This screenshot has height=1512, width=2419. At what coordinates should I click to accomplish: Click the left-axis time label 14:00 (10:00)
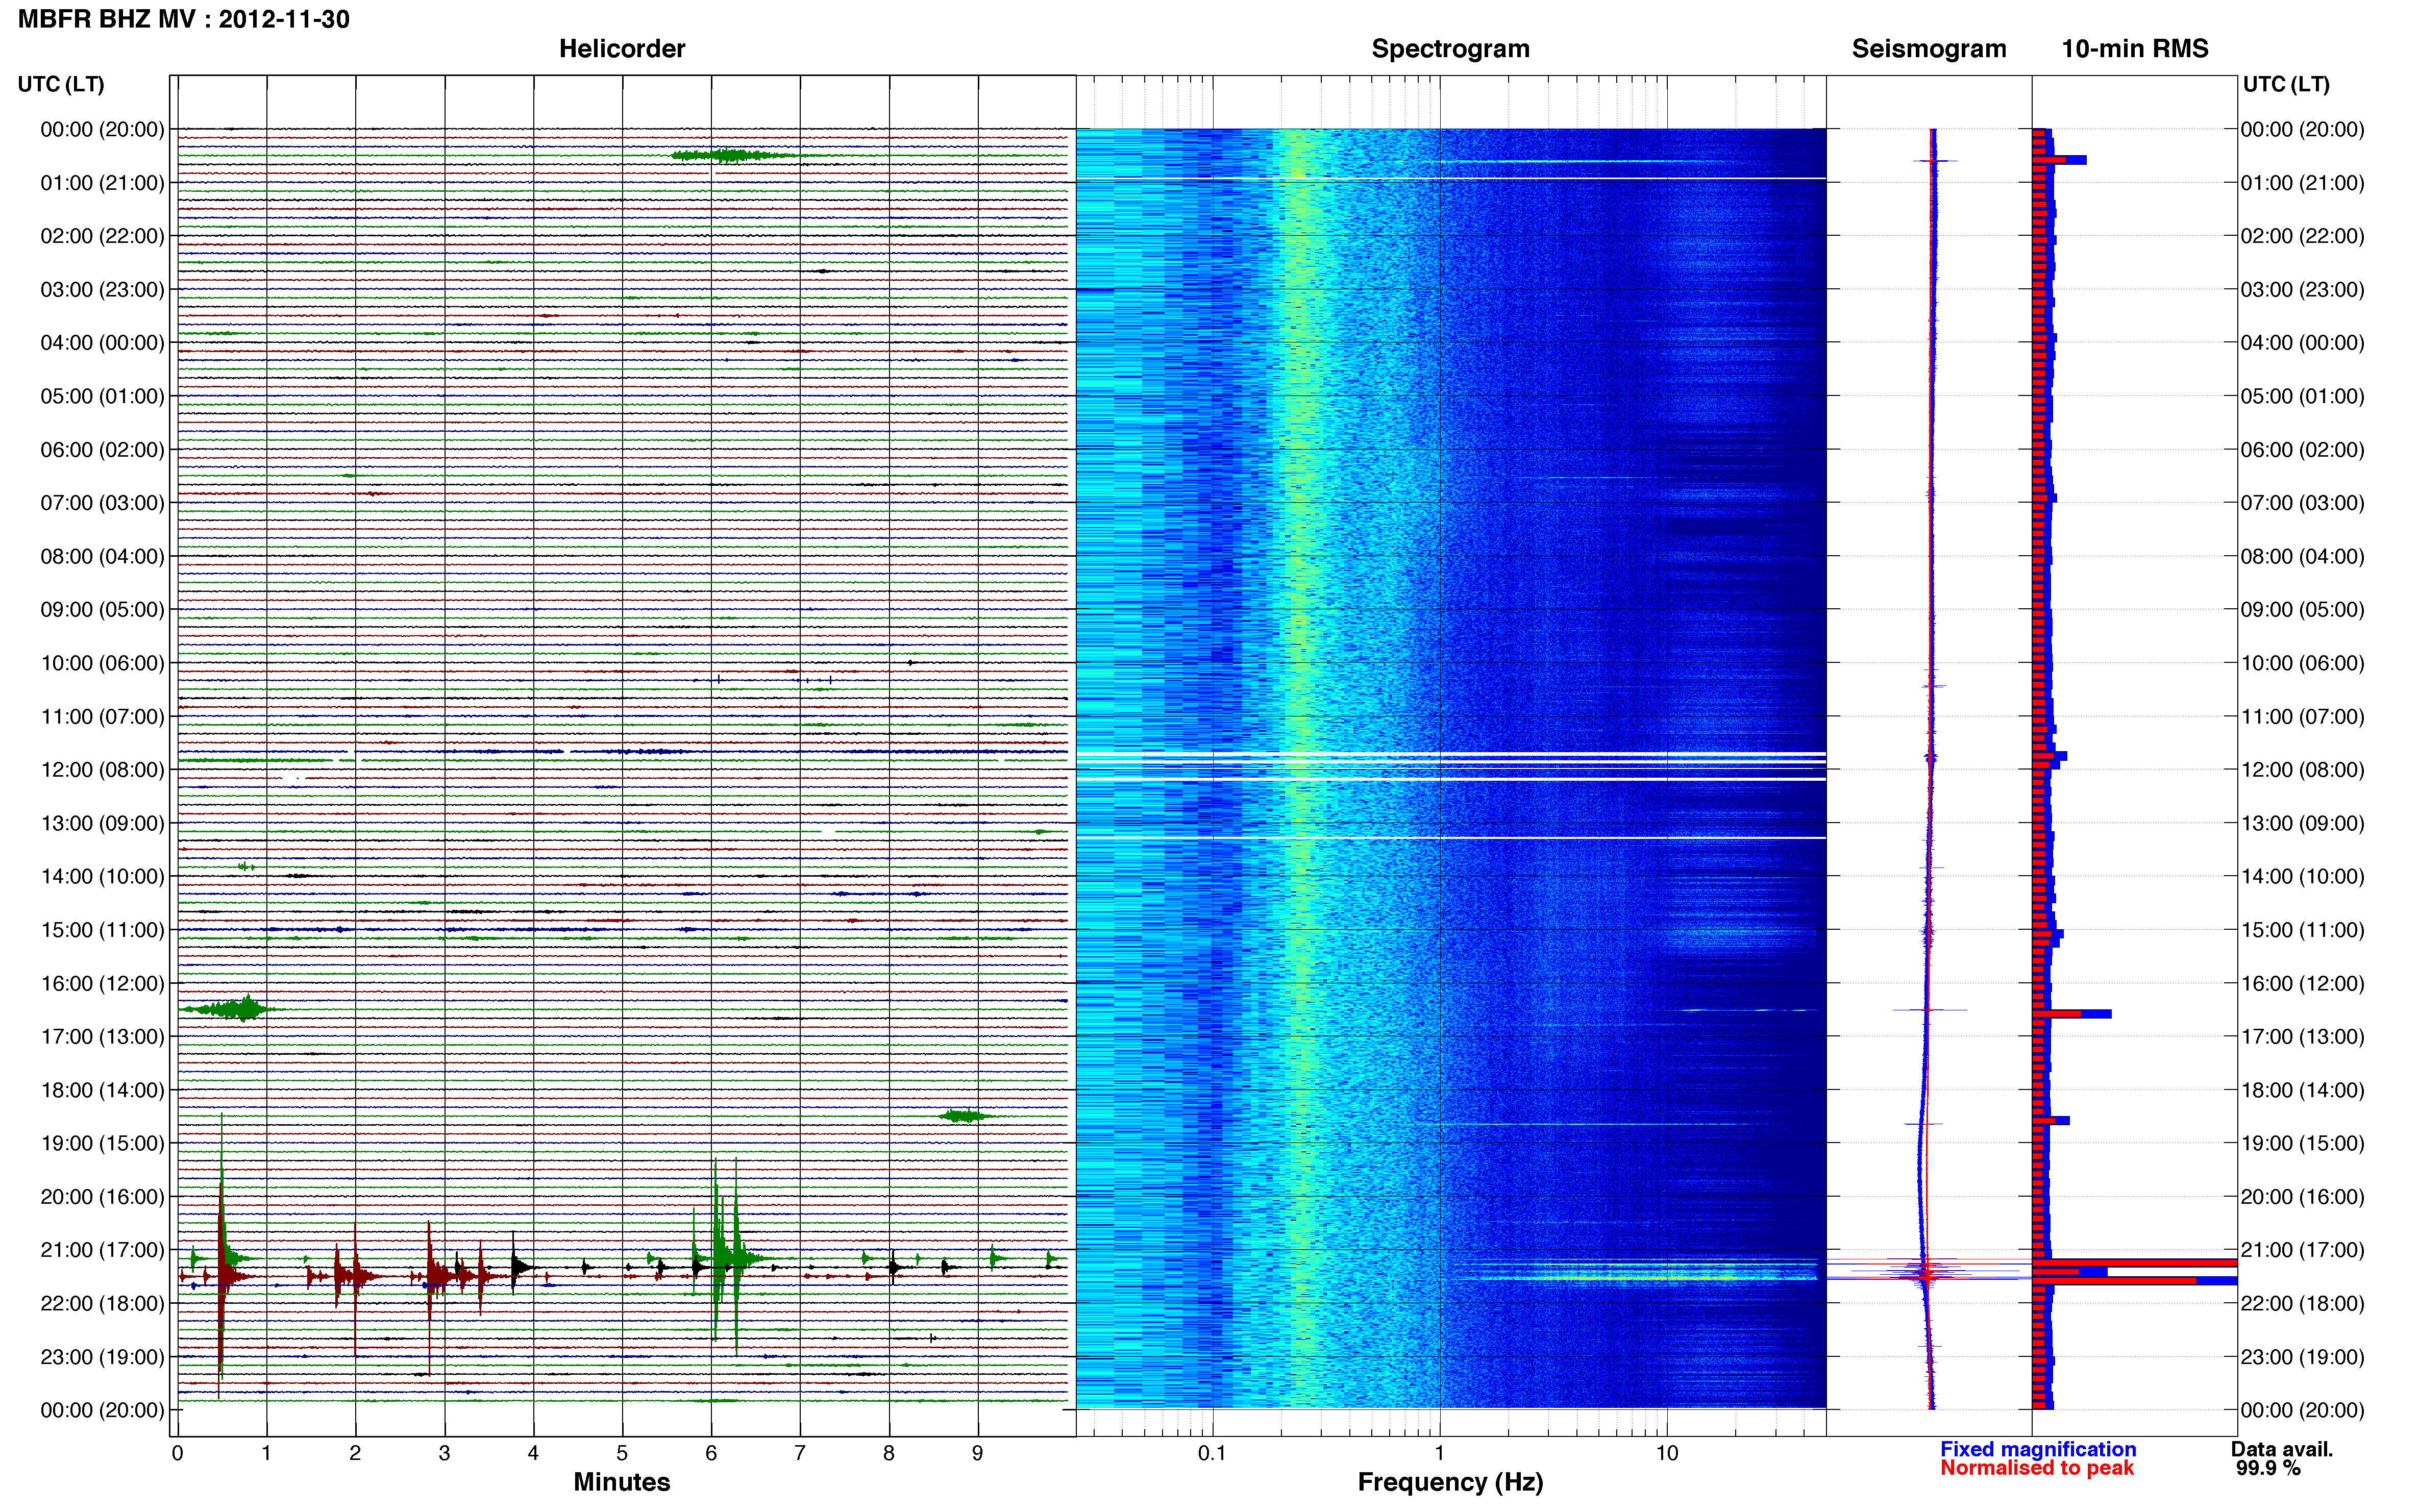(102, 877)
